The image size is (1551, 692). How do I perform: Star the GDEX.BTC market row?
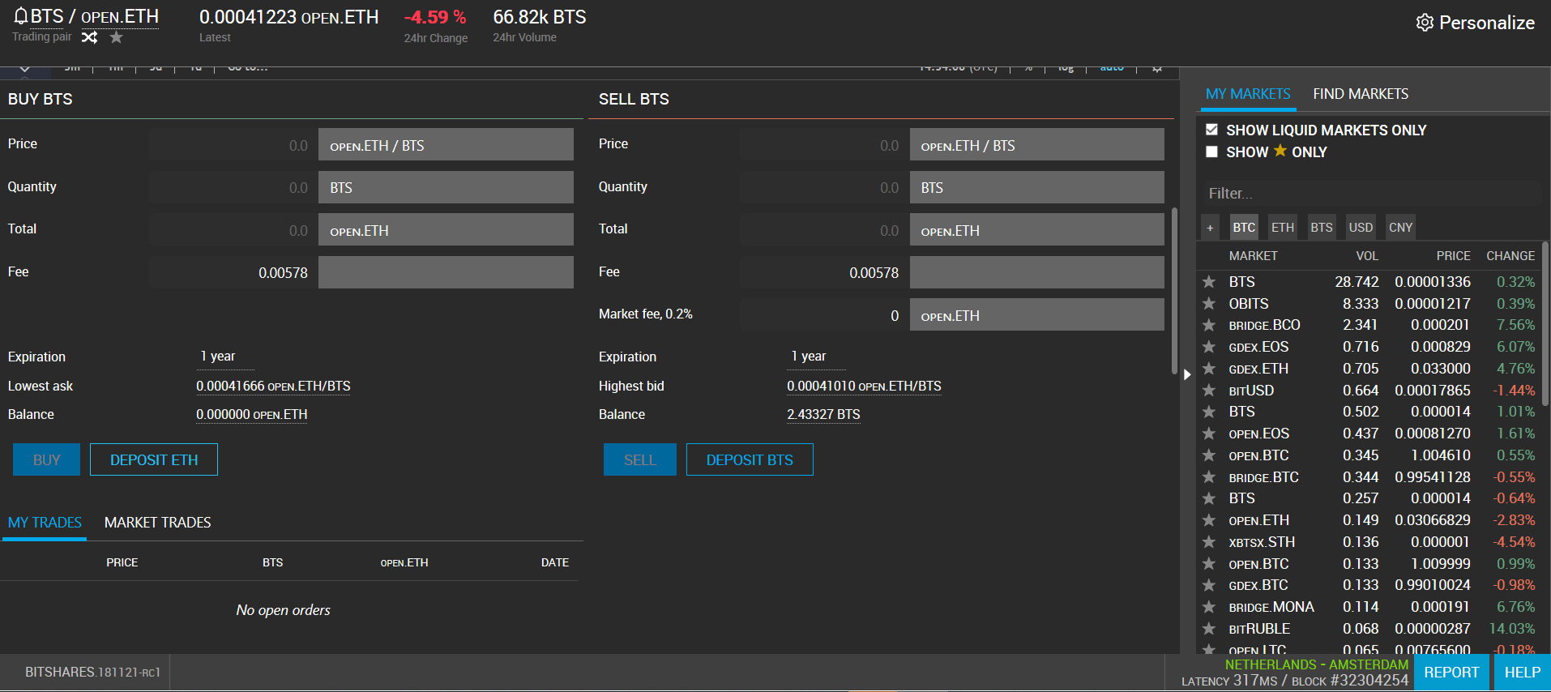point(1209,585)
